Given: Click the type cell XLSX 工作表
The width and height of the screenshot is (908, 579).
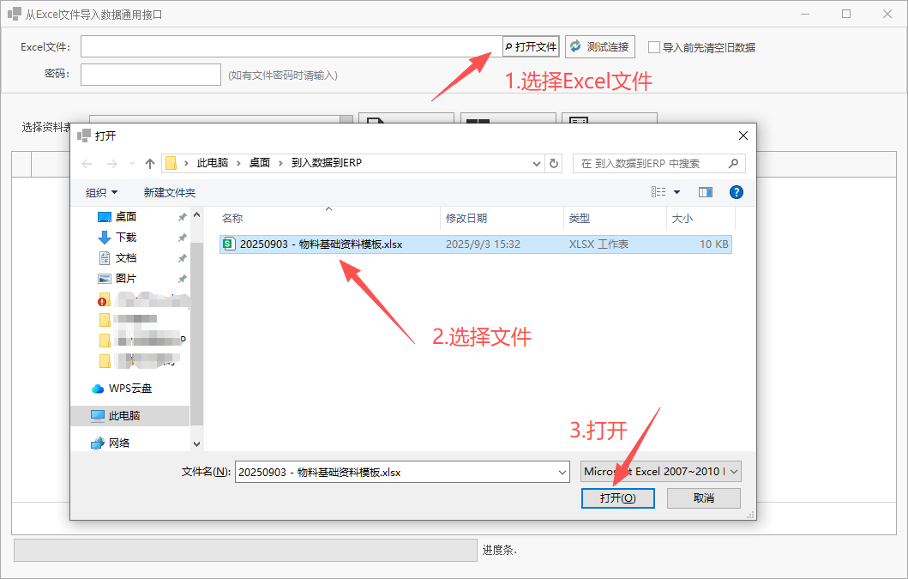Looking at the screenshot, I should point(598,244).
